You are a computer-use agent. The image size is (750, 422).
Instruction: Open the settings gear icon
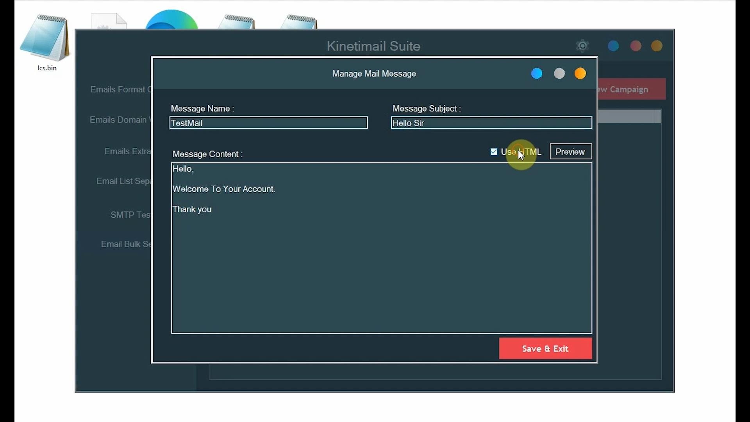[582, 46]
